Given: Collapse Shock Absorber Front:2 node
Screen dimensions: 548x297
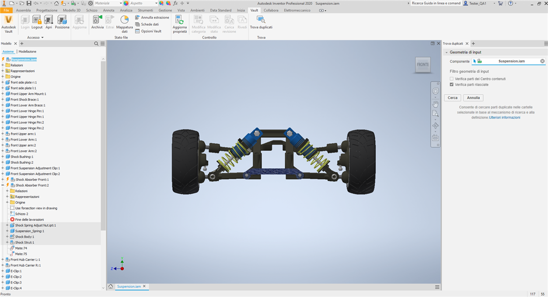Looking at the screenshot, I should click(x=3, y=185).
